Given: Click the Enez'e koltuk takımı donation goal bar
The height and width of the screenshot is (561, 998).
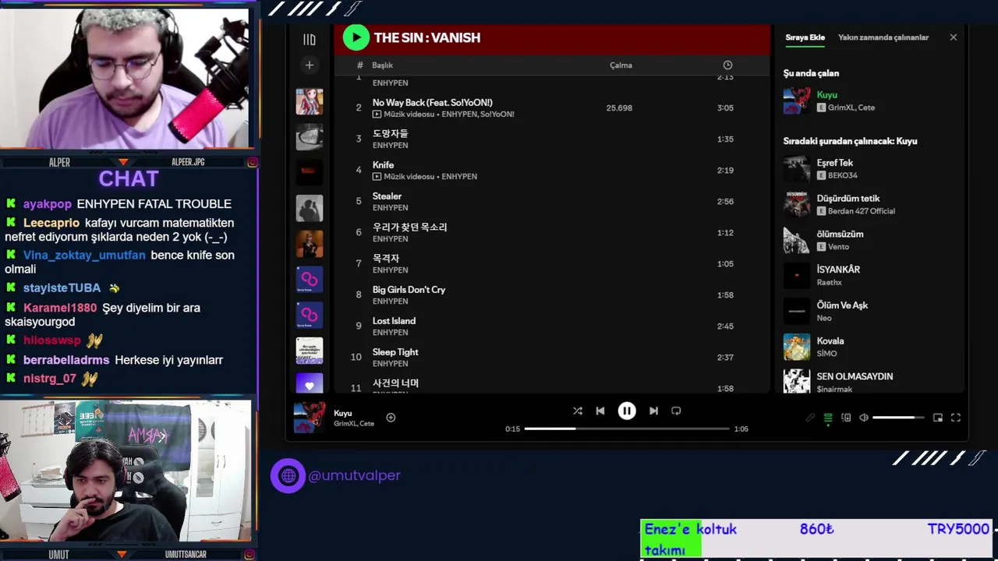Looking at the screenshot, I should 816,539.
